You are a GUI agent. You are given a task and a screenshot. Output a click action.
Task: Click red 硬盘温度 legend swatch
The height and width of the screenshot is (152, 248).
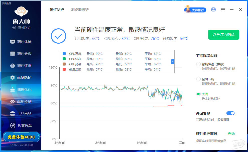point(64,69)
